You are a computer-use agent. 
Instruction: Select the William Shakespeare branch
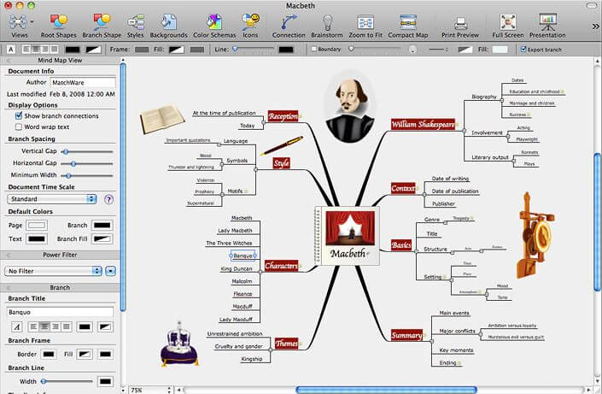tap(423, 125)
